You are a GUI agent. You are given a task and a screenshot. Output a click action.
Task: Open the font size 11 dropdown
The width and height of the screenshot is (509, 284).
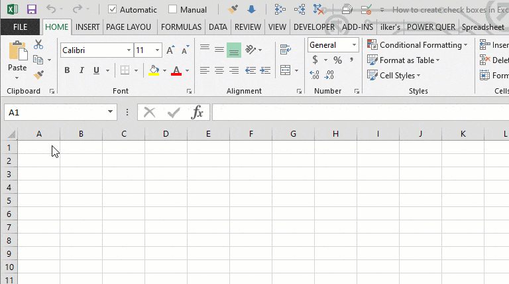(x=157, y=50)
